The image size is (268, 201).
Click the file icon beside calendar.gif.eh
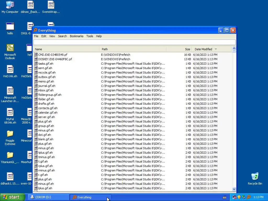click(36, 112)
